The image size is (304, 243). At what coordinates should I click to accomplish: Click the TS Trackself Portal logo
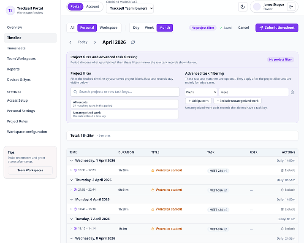tap(11, 11)
